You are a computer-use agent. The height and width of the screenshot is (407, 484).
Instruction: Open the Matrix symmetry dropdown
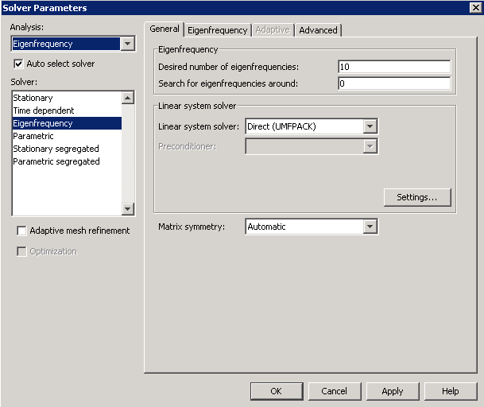[x=312, y=227]
